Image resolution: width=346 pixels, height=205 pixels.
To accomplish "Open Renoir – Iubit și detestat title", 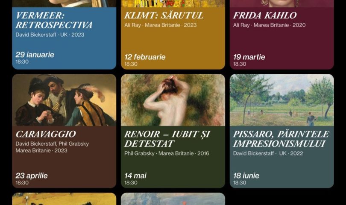I will 167,139.
